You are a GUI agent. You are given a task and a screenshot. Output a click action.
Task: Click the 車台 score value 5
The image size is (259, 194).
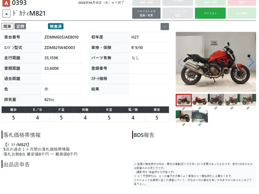point(157,118)
